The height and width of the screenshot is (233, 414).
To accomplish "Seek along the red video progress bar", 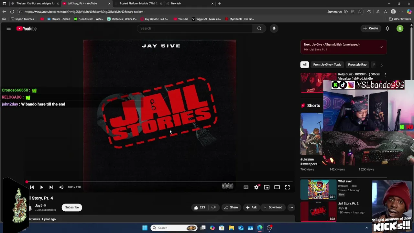I will point(159,182).
